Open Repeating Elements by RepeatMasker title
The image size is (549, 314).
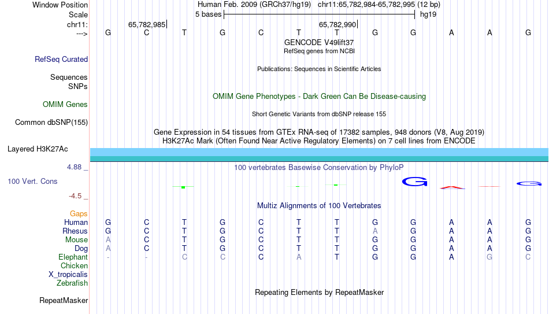coord(319,293)
